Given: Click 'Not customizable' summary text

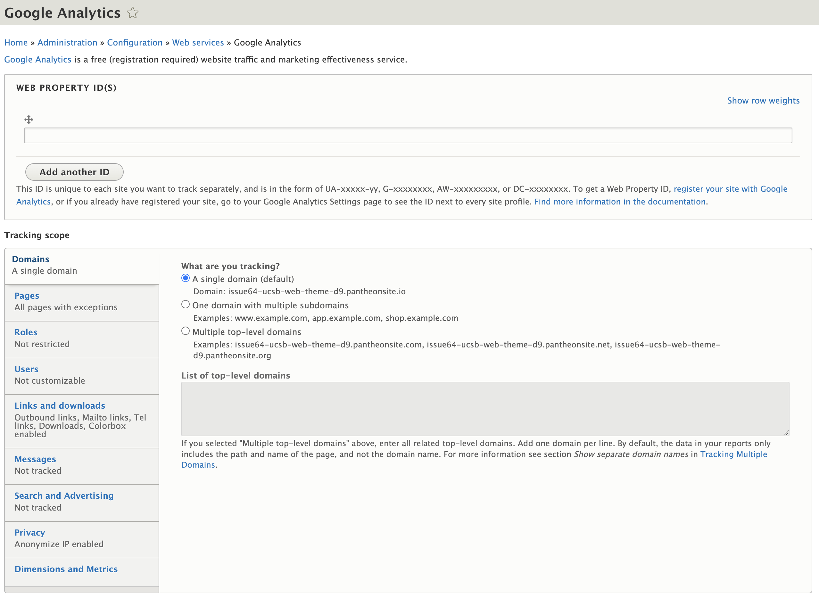Looking at the screenshot, I should (x=50, y=381).
